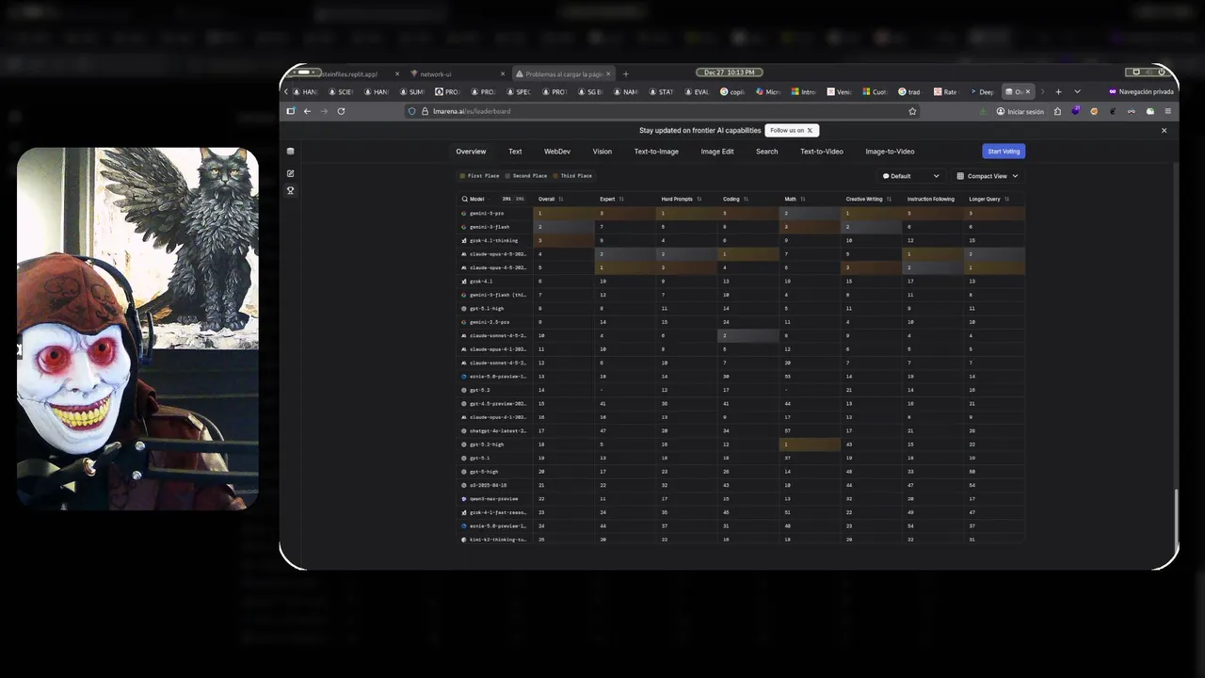Open the gemini-3-flash model row

pos(742,227)
